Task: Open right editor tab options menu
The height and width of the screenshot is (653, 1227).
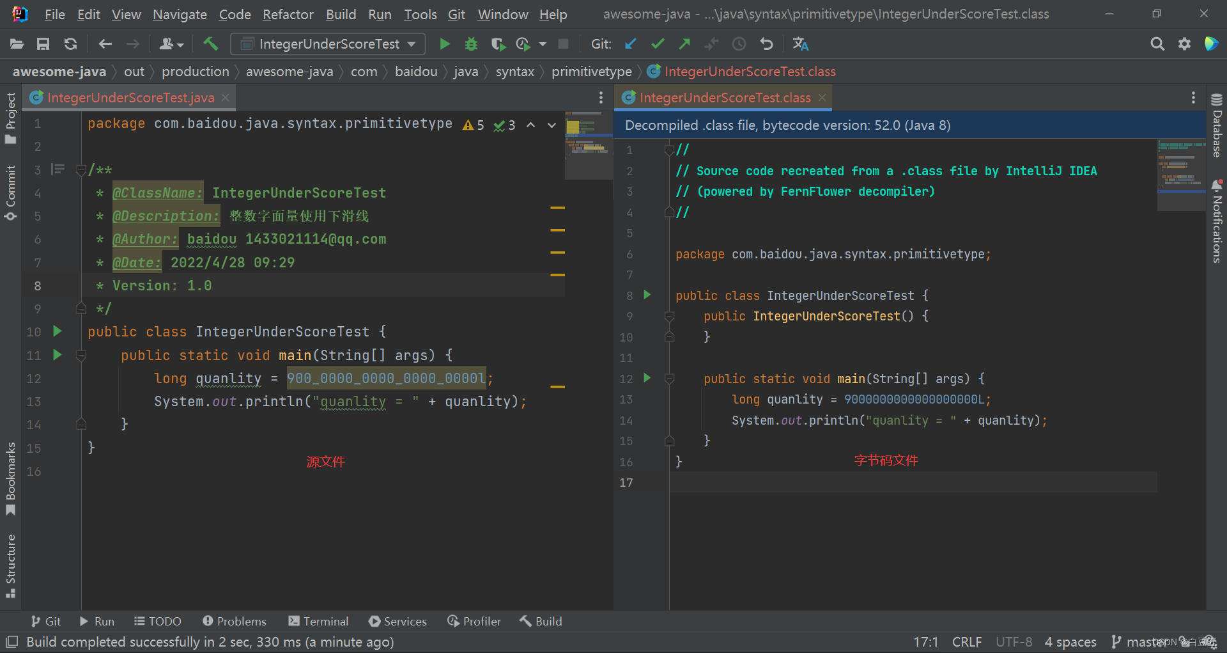Action: (x=1193, y=97)
